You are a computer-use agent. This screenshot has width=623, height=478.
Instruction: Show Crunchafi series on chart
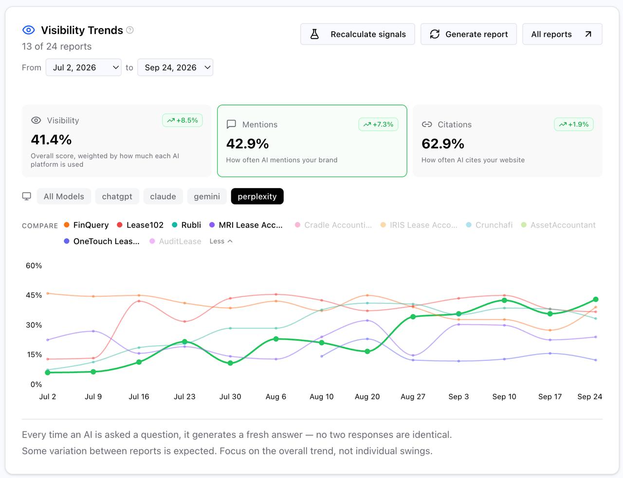coord(489,225)
